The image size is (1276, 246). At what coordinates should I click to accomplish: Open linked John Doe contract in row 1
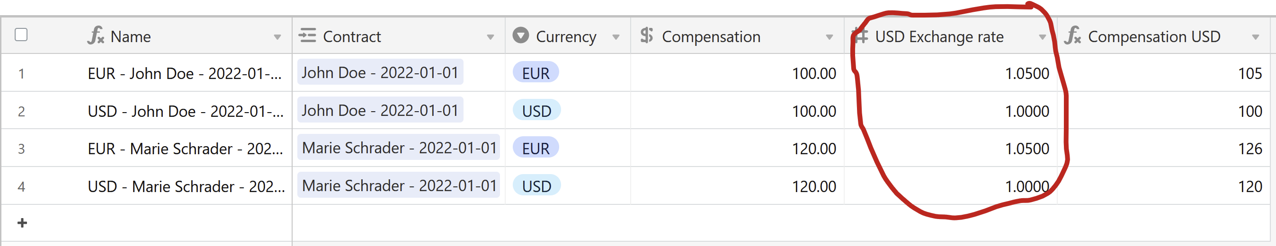point(380,72)
